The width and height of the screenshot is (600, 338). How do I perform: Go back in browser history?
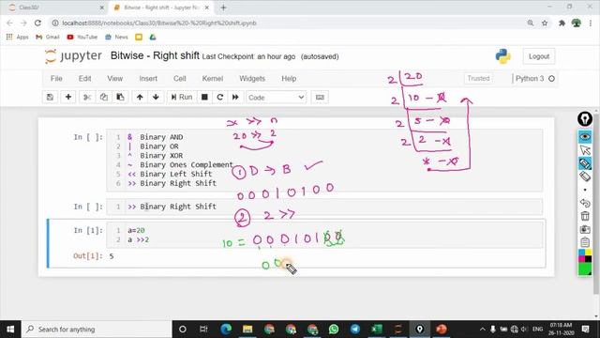point(9,23)
